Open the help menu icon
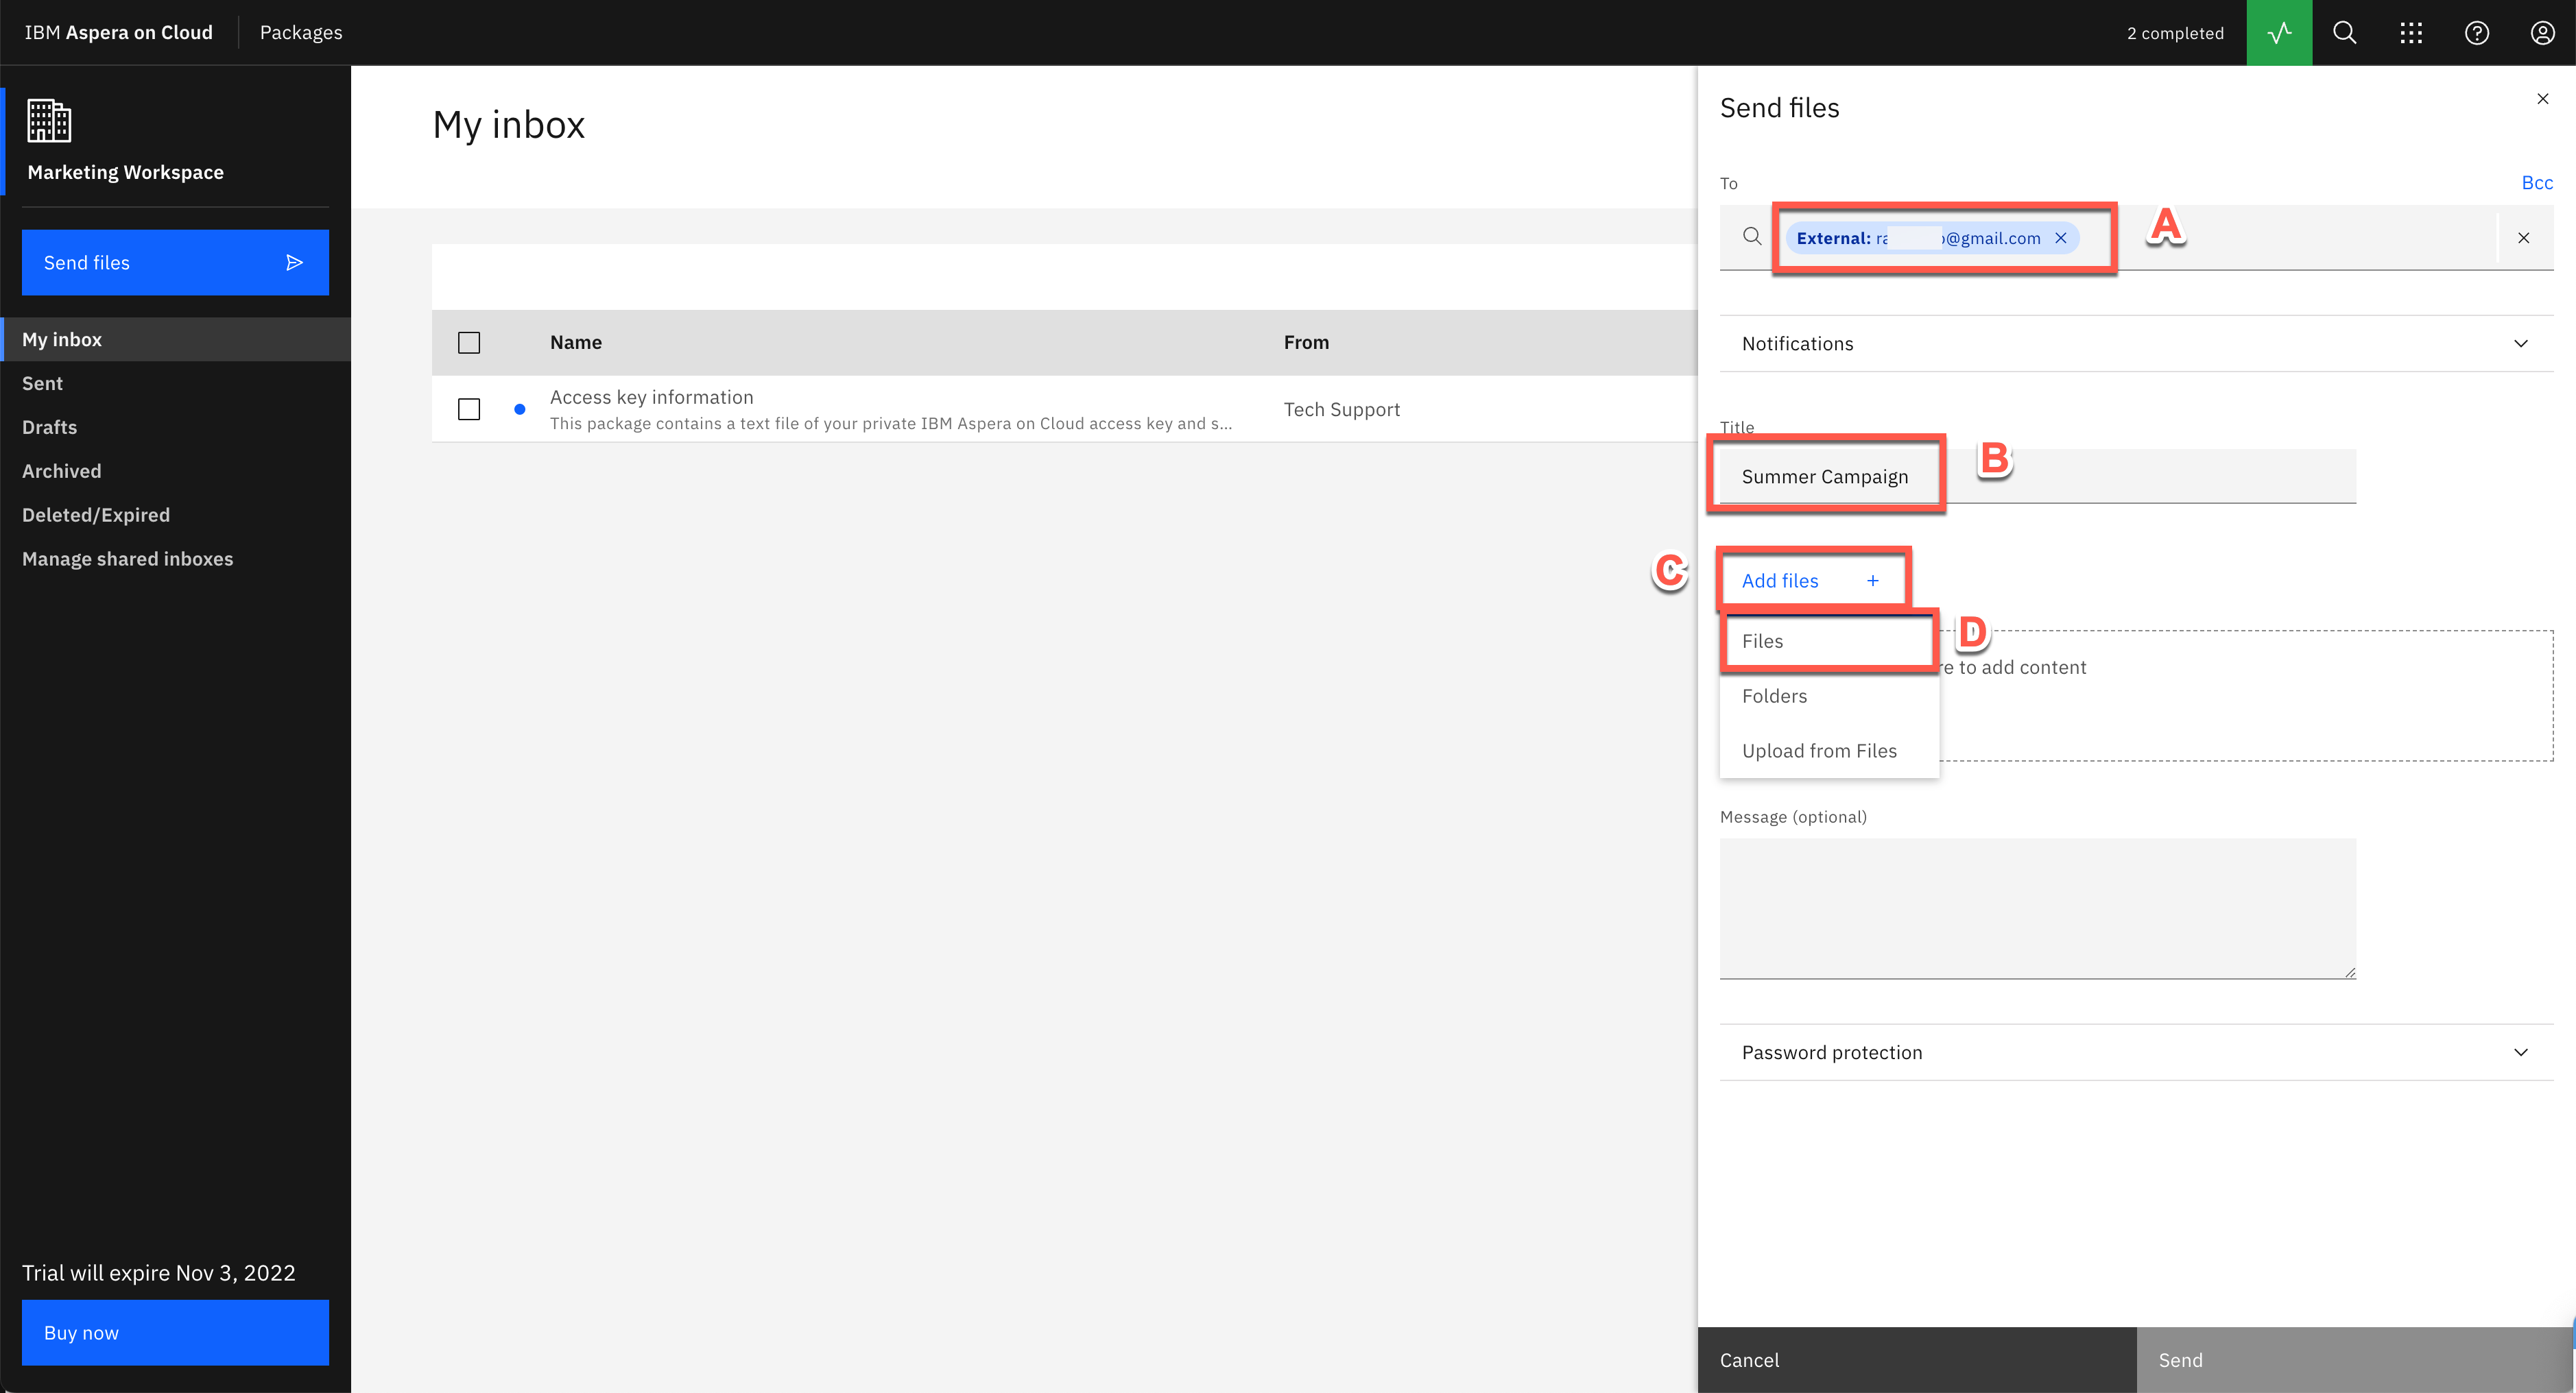This screenshot has height=1393, width=2576. coord(2477,32)
